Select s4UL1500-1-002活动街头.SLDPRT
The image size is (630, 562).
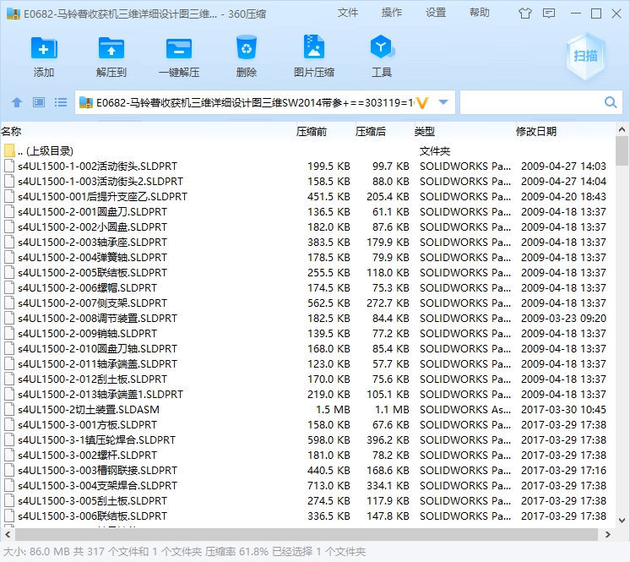[x=307, y=166]
